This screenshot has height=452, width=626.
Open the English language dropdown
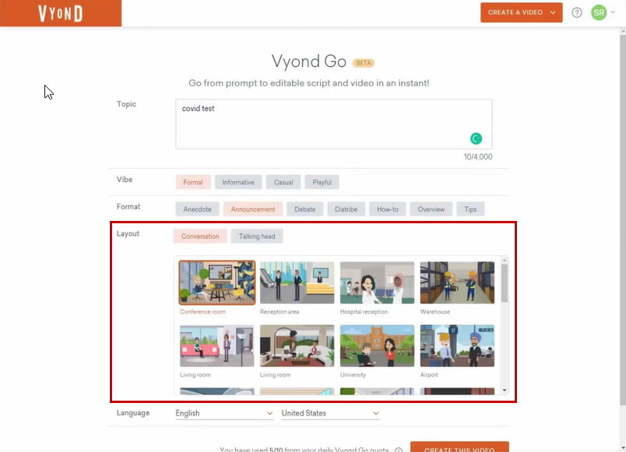coord(224,413)
